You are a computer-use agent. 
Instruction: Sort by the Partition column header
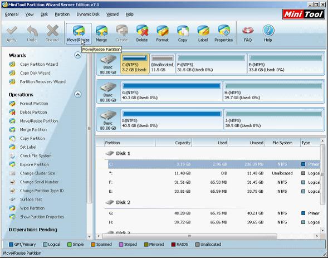(x=130, y=143)
